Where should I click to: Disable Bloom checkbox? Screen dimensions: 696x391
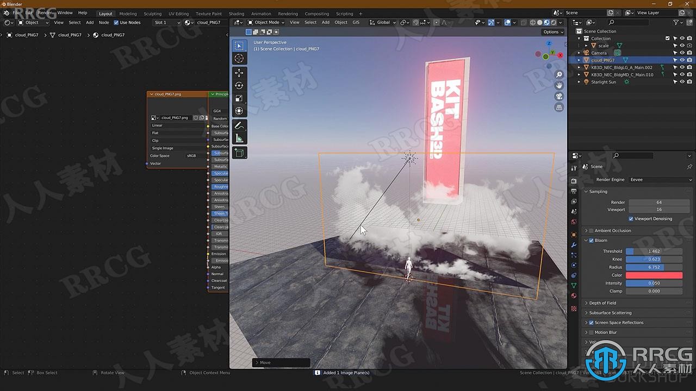(591, 241)
